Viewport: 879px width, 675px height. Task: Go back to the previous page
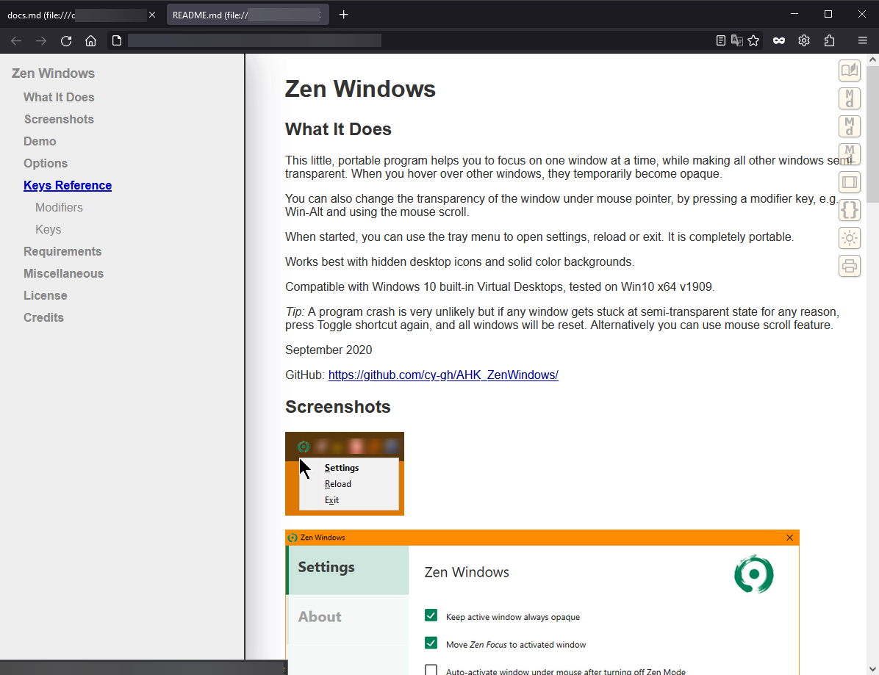(x=16, y=40)
